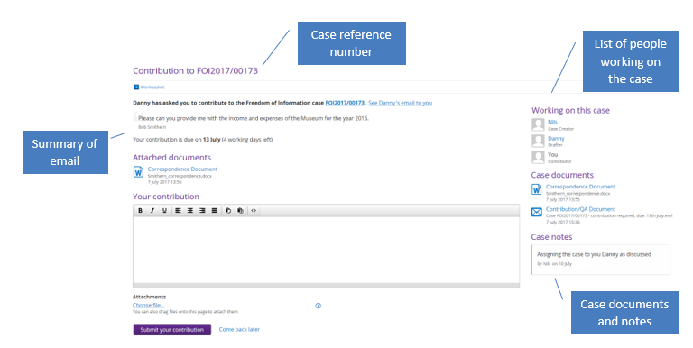Click the '13 July' due date text
This screenshot has width=693, height=348.
(x=212, y=140)
